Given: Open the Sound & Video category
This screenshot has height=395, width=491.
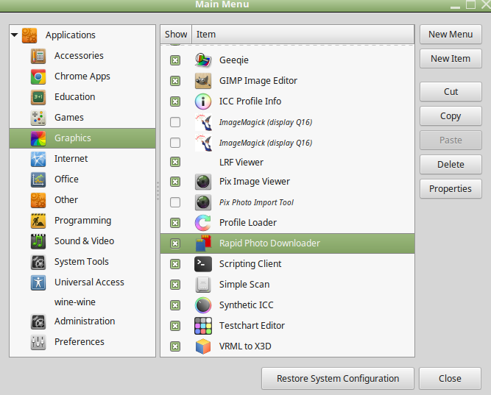Looking at the screenshot, I should 84,241.
